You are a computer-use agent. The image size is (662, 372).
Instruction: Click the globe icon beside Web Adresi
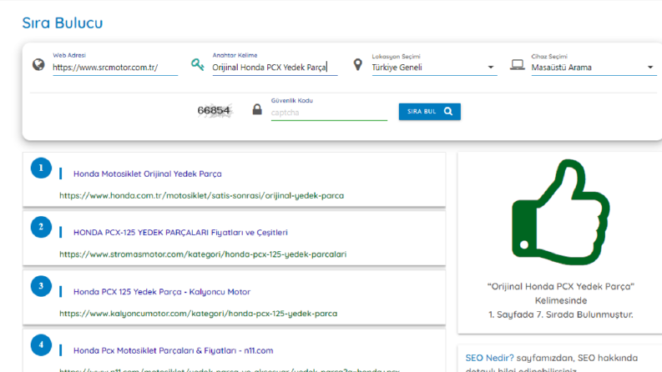(x=38, y=64)
